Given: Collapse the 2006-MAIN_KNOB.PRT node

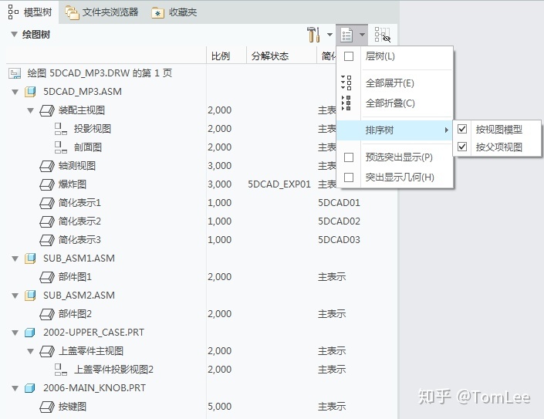Looking at the screenshot, I should click(15, 388).
